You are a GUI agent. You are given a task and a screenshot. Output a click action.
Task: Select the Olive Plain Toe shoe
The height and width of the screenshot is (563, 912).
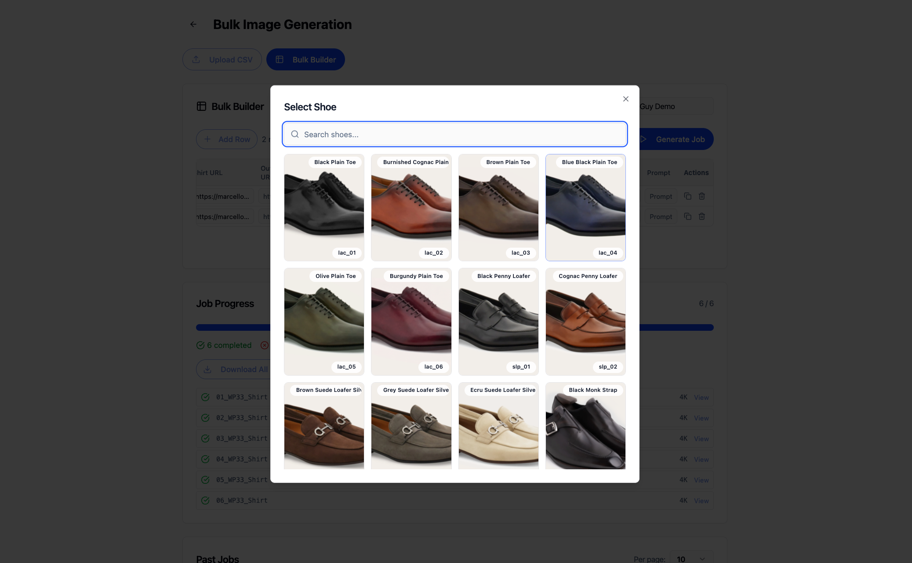[324, 322]
